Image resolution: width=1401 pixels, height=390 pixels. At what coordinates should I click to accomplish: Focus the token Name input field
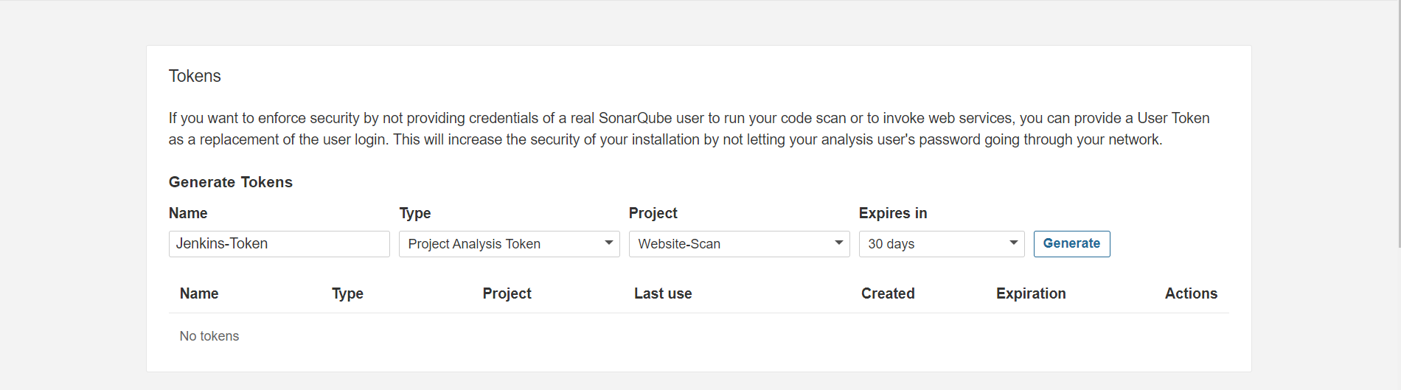tap(279, 244)
